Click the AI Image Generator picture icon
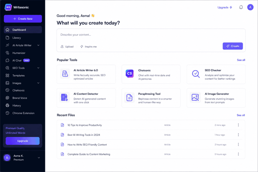Screen dimensions: 258x172 195,97
